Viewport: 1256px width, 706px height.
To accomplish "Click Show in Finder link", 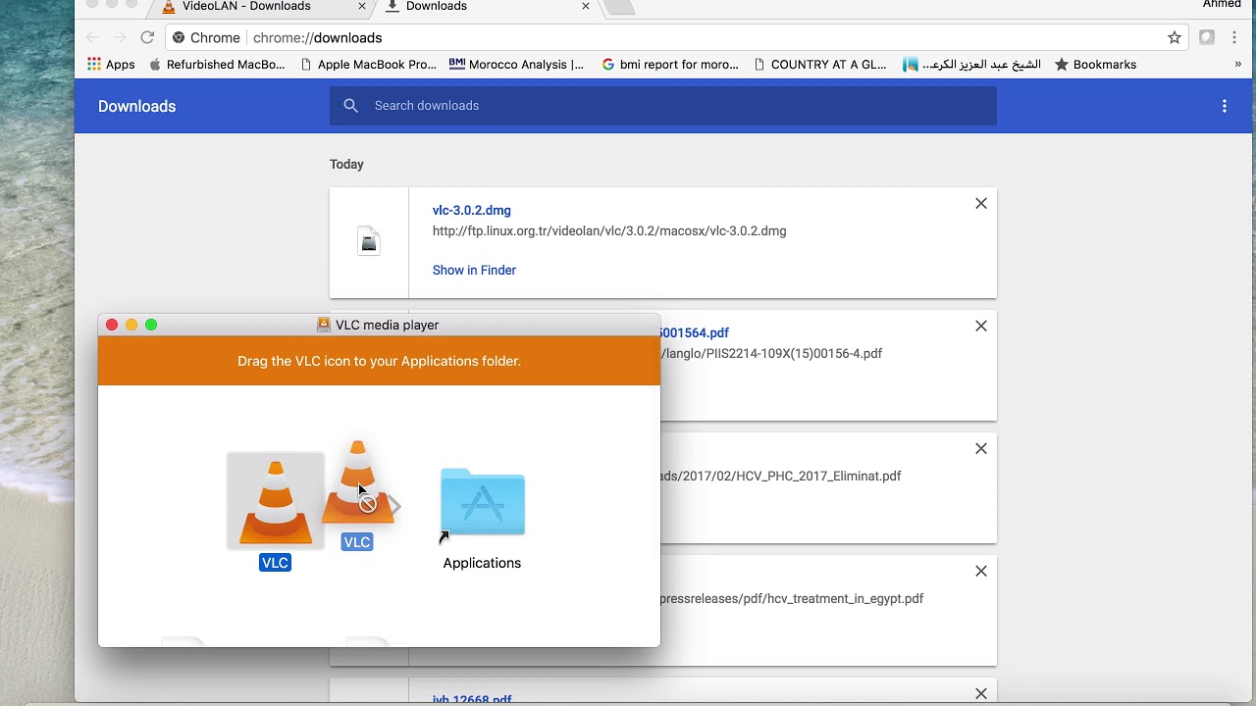I will pyautogui.click(x=474, y=270).
